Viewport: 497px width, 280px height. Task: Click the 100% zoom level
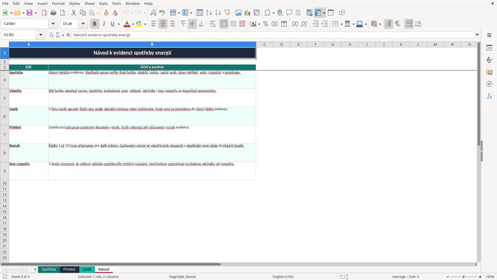coord(490,277)
